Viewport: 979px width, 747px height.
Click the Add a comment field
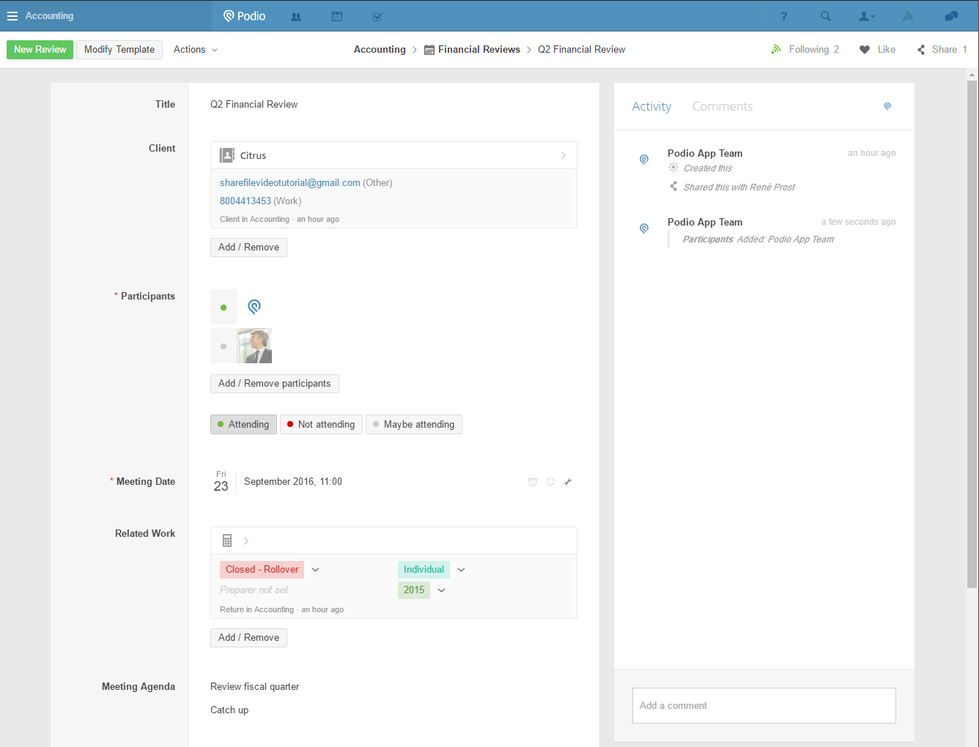click(764, 705)
